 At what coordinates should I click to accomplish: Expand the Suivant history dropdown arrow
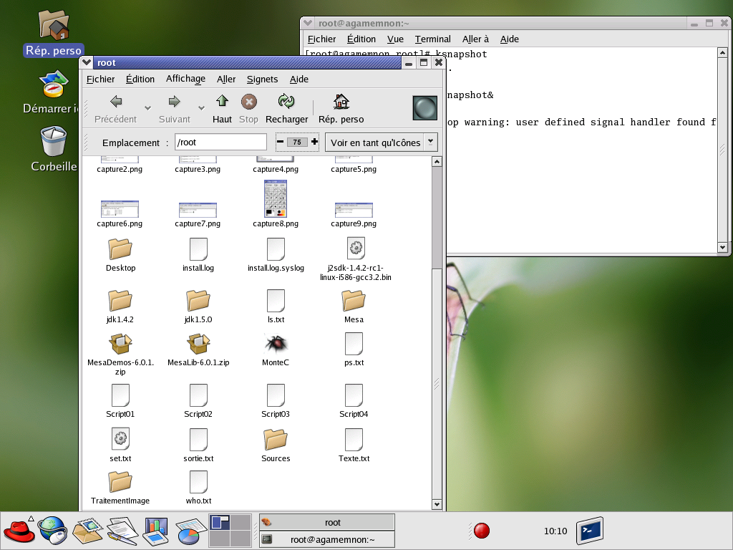point(201,108)
